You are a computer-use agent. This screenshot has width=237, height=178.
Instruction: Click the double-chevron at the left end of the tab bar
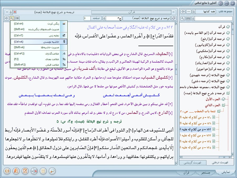pos(7,12)
